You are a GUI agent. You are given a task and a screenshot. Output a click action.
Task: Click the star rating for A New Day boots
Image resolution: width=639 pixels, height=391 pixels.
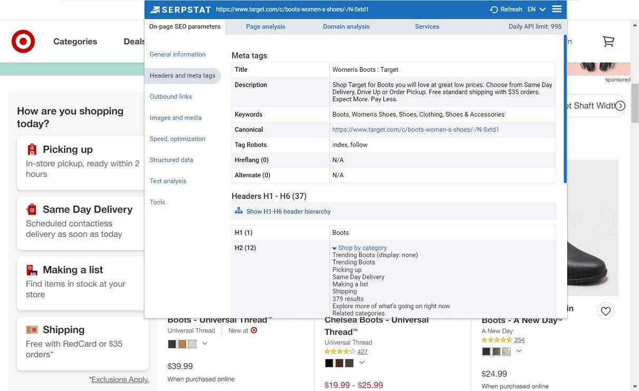(497, 340)
